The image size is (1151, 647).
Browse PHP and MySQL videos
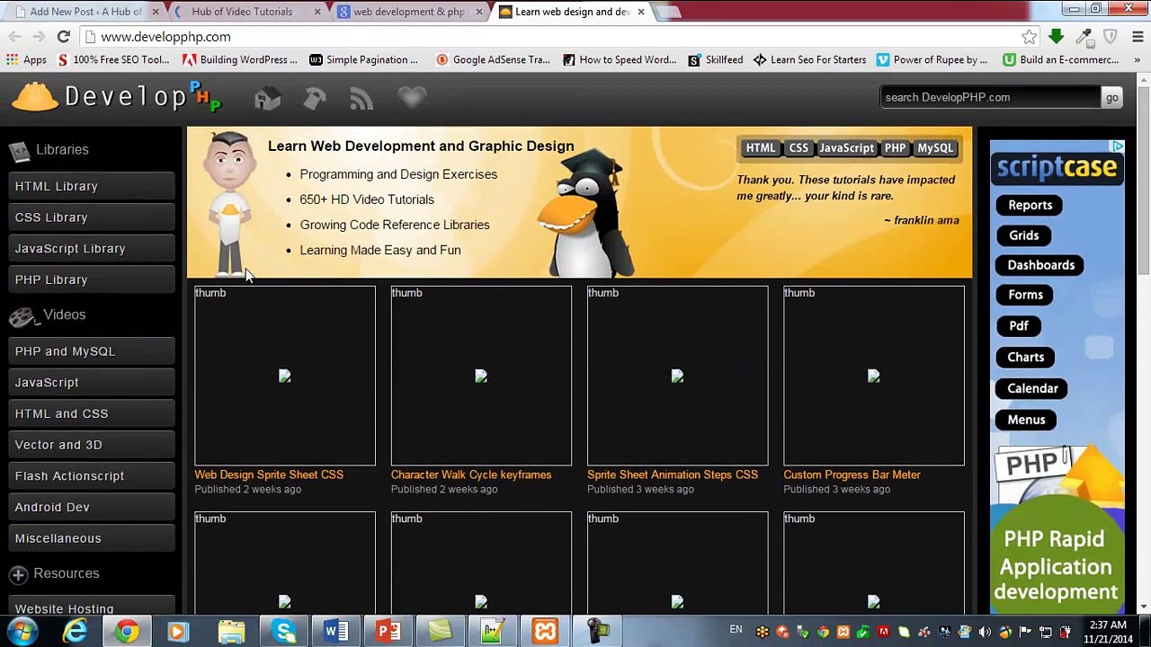pos(92,351)
